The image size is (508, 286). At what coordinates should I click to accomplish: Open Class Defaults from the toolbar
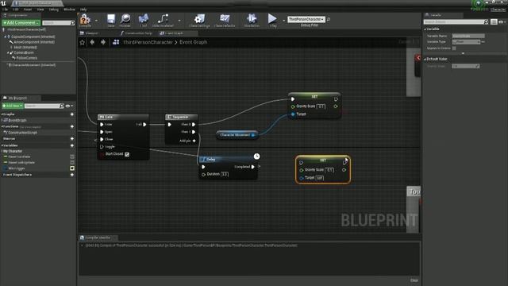point(225,19)
